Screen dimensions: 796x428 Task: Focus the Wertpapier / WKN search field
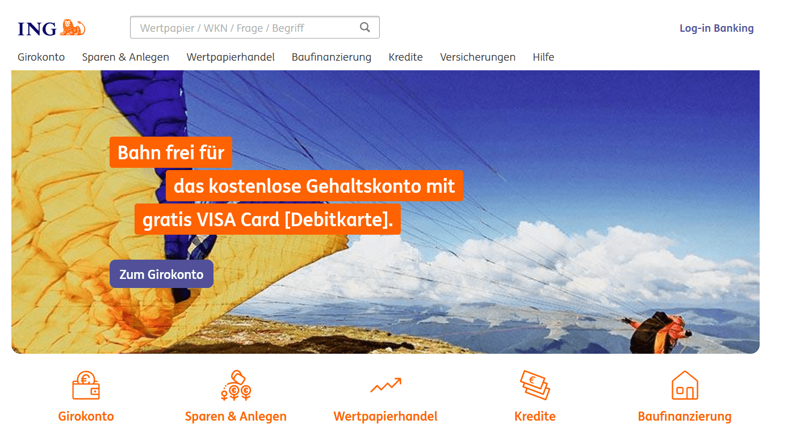pos(255,27)
